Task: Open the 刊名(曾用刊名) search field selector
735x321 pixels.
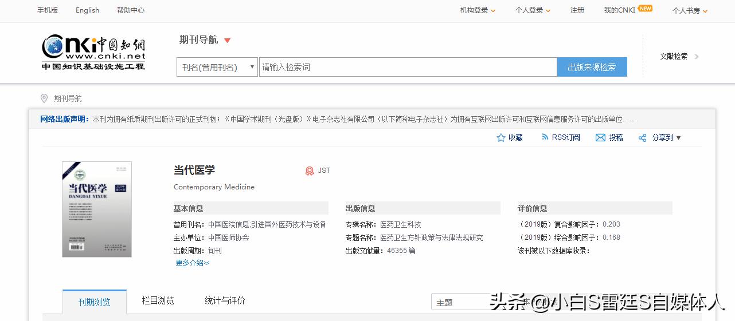Action: [217, 67]
